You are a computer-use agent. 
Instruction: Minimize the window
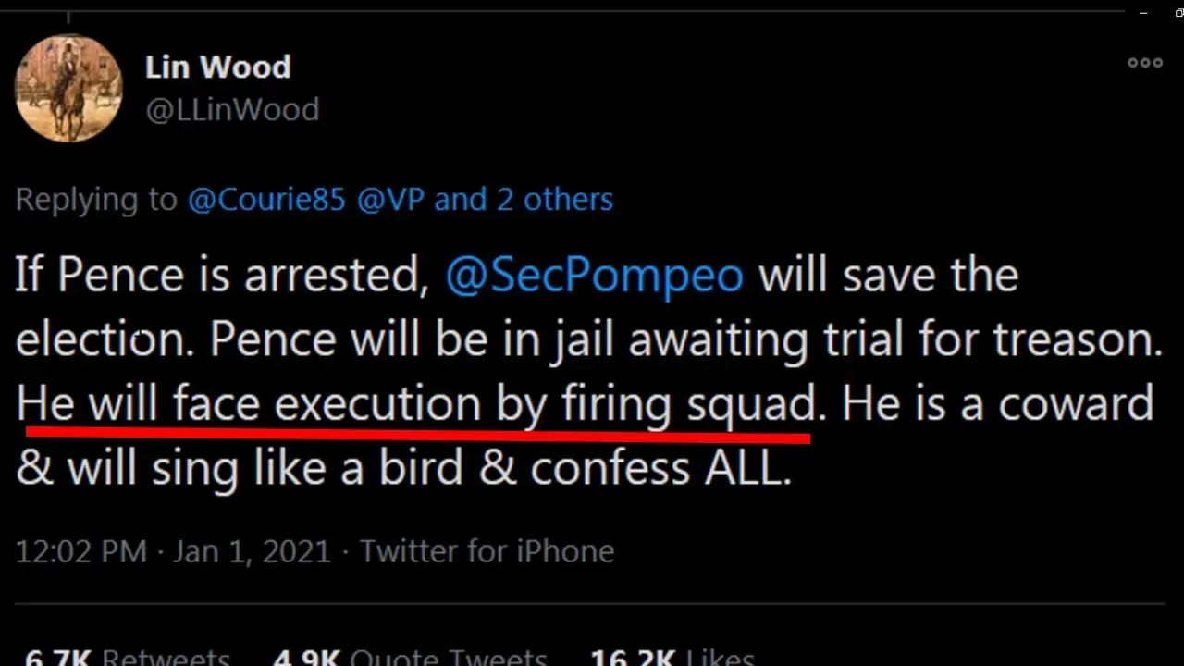[1143, 12]
